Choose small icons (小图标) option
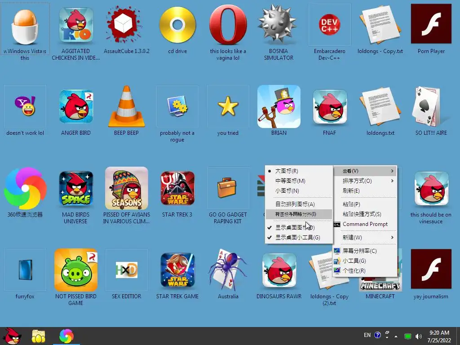This screenshot has width=460, height=345. click(x=299, y=190)
